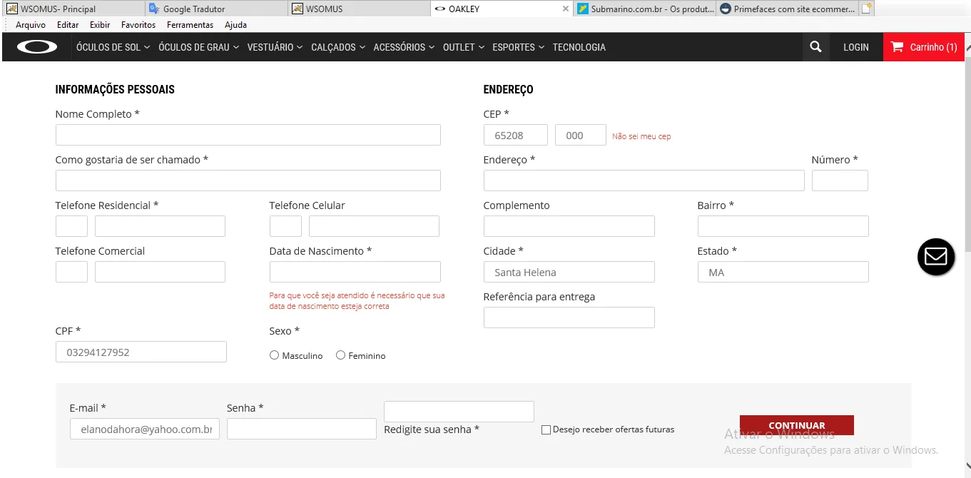
Task: Click the Oakley logo icon
Action: coord(37,47)
